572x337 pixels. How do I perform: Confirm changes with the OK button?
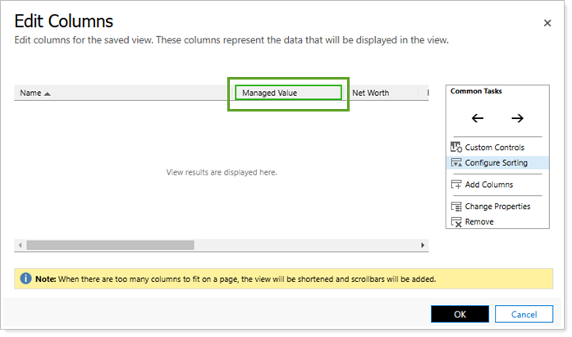[460, 314]
